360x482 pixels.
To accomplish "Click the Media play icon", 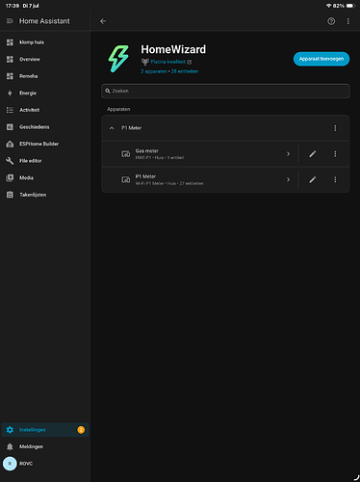I will point(10,177).
